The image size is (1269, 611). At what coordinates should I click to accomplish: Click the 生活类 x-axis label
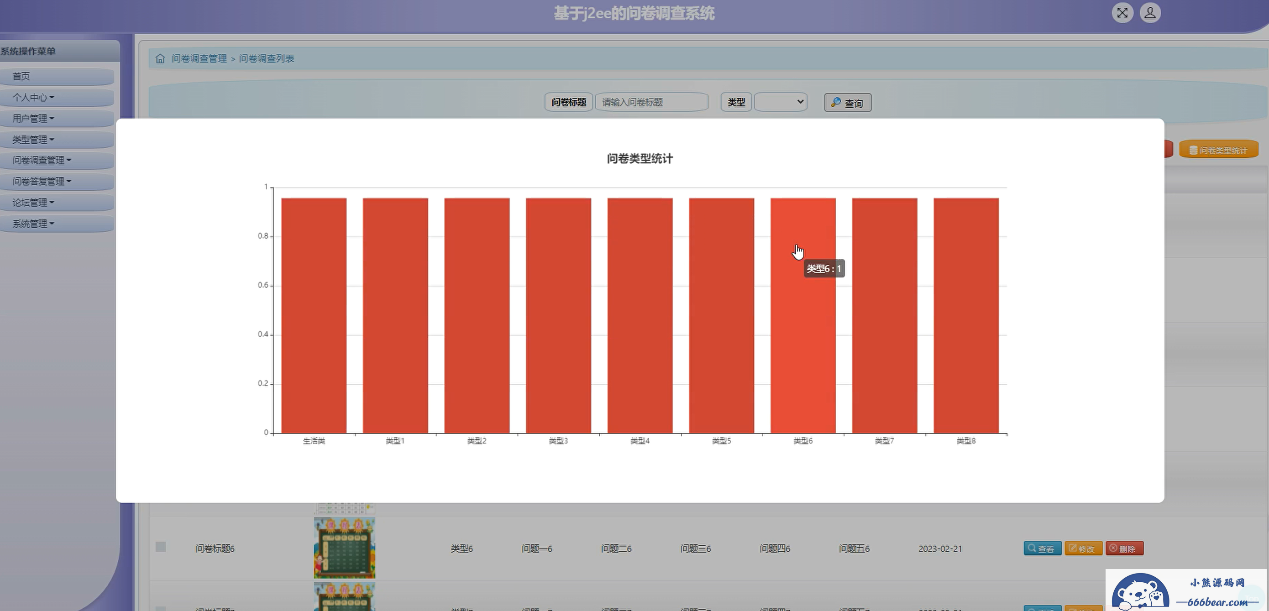click(314, 441)
